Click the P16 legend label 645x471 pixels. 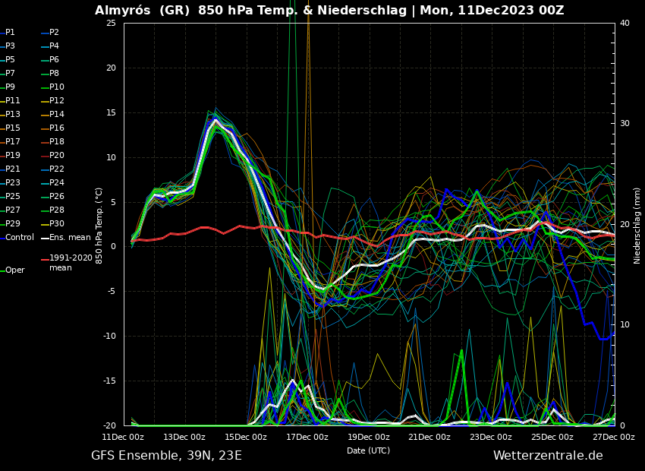(57, 128)
